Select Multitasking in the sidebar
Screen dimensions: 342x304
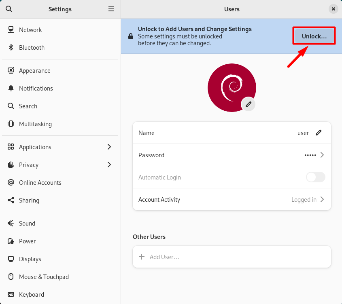coord(60,124)
